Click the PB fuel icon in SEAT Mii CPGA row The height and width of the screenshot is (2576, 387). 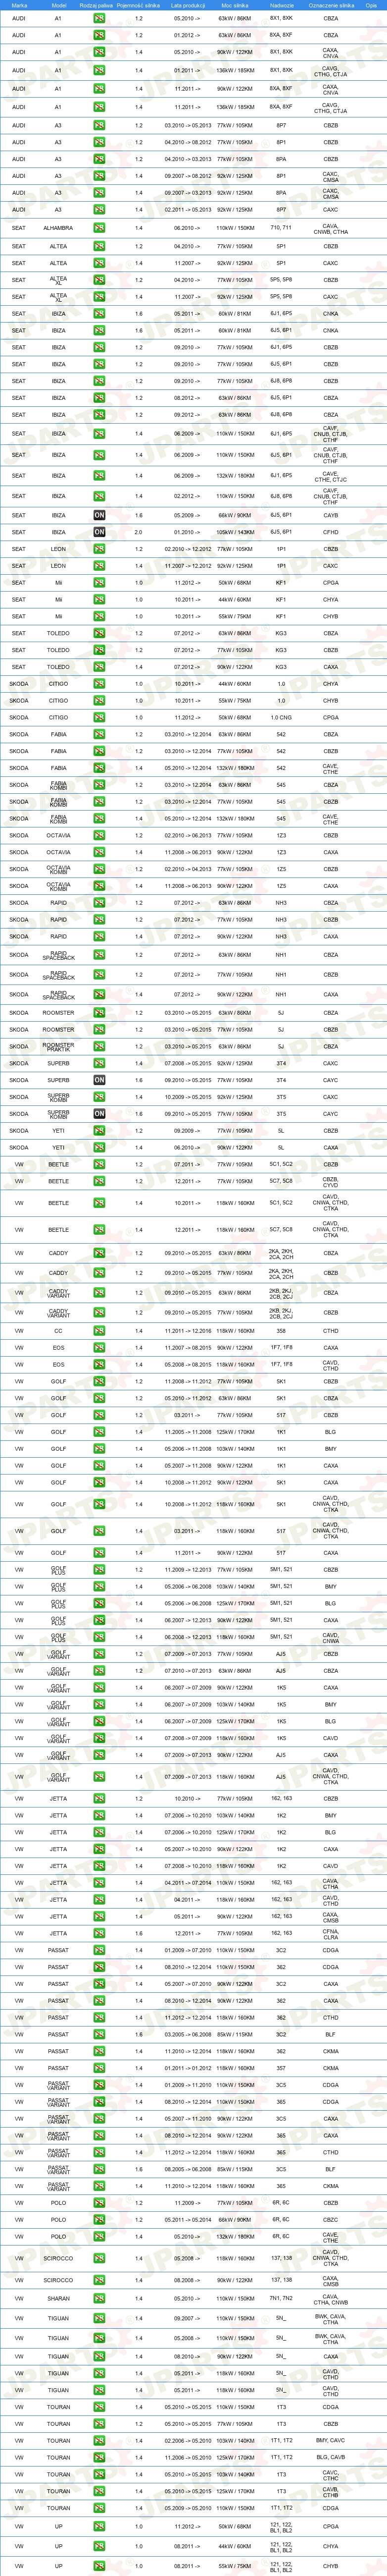(x=99, y=582)
